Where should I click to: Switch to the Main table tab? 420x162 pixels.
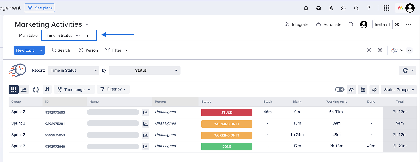click(28, 36)
